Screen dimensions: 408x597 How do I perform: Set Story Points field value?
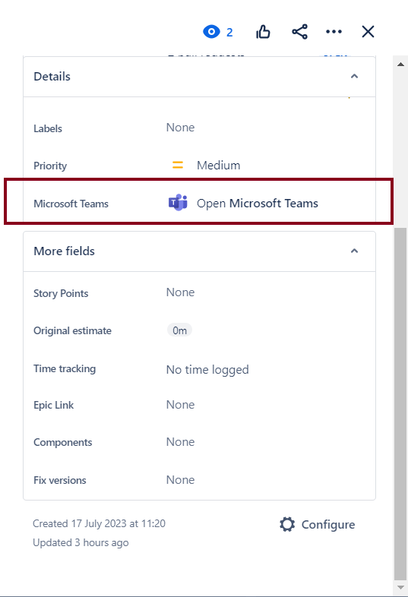(180, 292)
